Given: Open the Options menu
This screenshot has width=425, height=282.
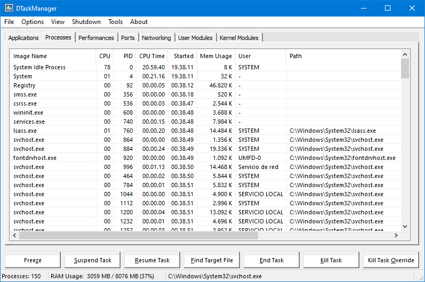Looking at the screenshot, I should tap(33, 22).
